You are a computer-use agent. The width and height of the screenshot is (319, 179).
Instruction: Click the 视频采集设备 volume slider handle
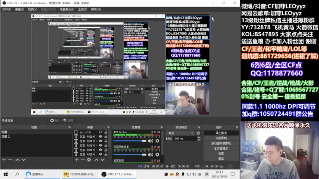(x=144, y=155)
